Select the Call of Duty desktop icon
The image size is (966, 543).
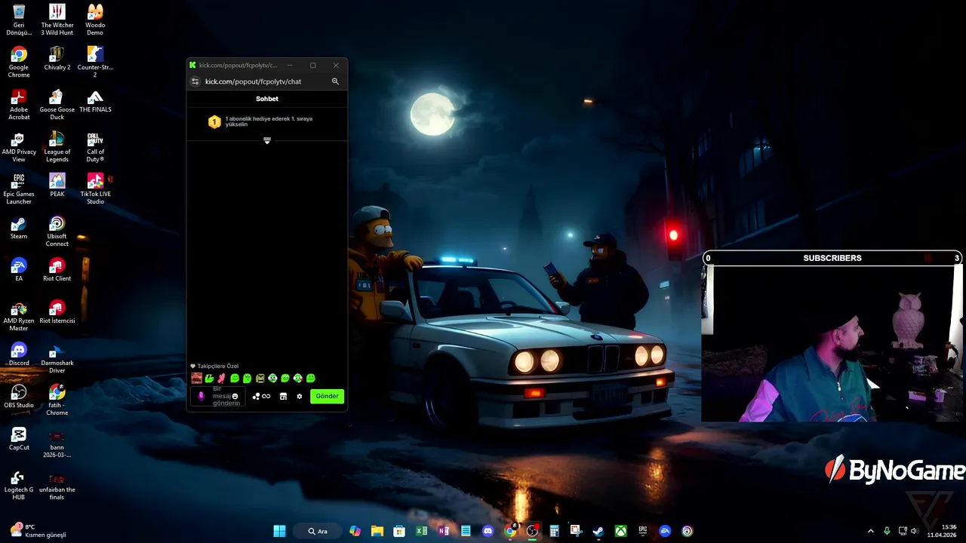click(95, 147)
